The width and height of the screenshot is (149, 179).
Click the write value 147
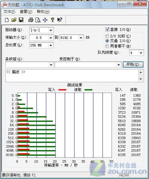[x=123, y=95]
